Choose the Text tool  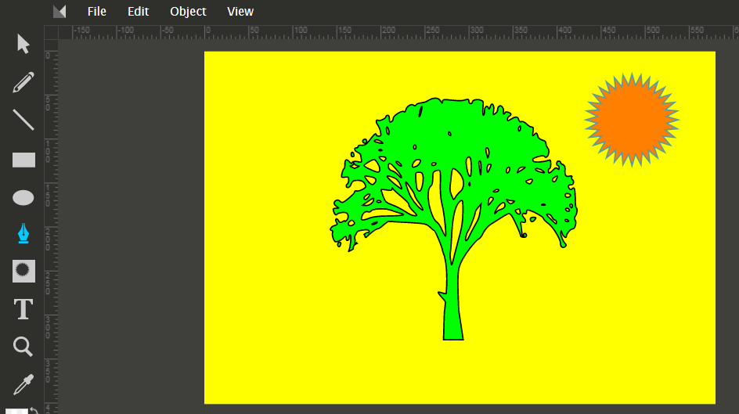(23, 309)
